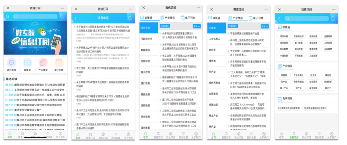Switch to 政策通 tab on the 石墨烯 screen
Image resolution: width=347 pixels, height=145 pixels.
pyautogui.click(x=214, y=18)
